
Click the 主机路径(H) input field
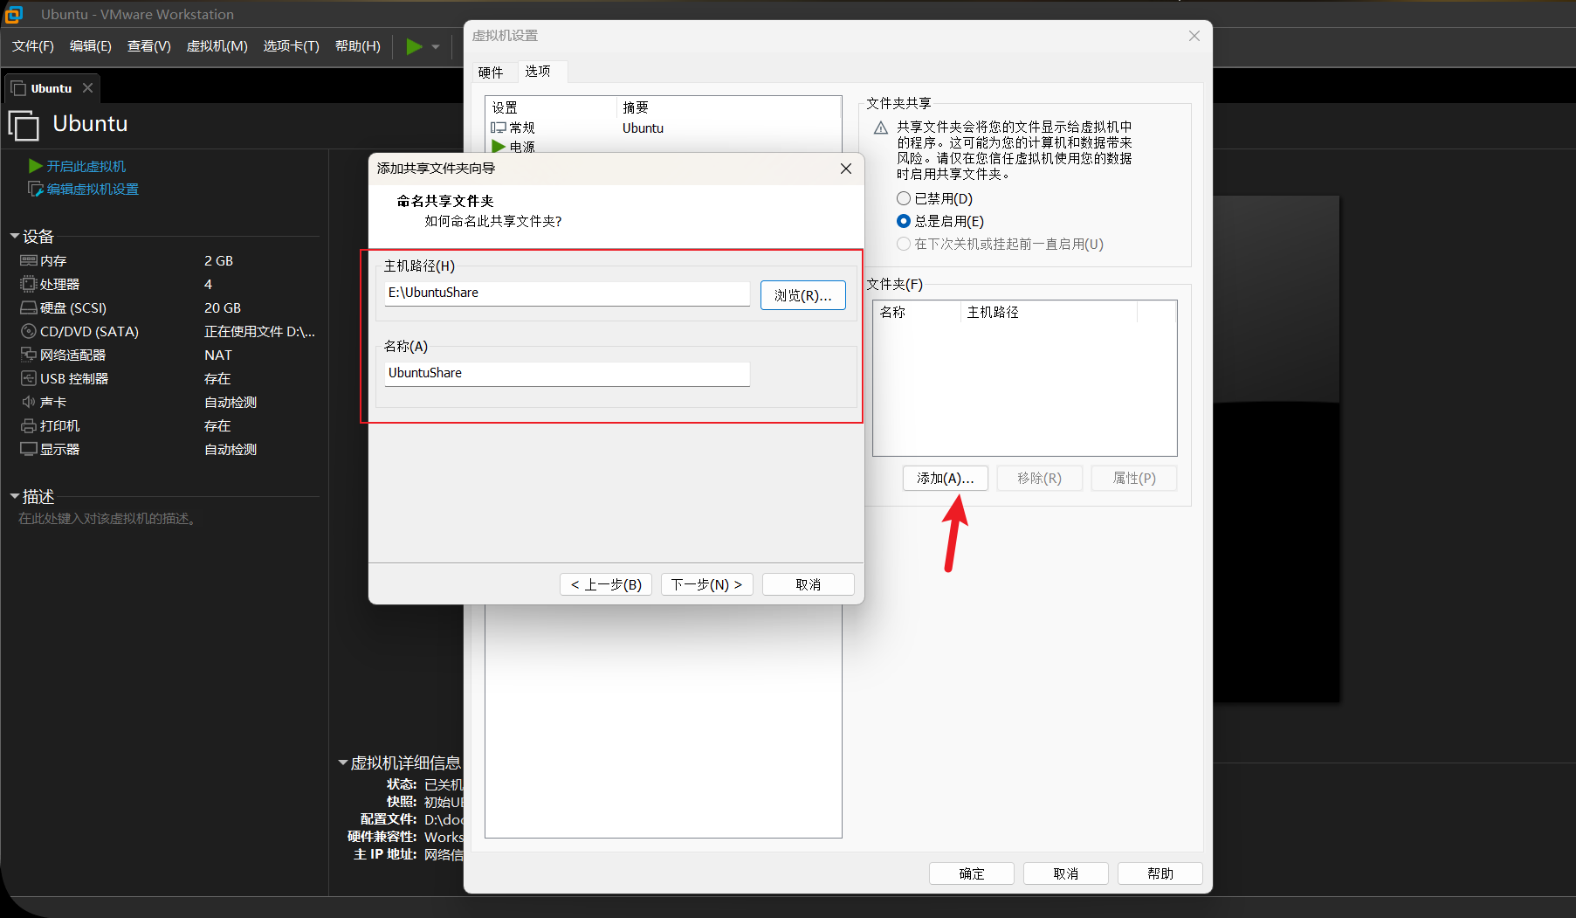pyautogui.click(x=568, y=293)
